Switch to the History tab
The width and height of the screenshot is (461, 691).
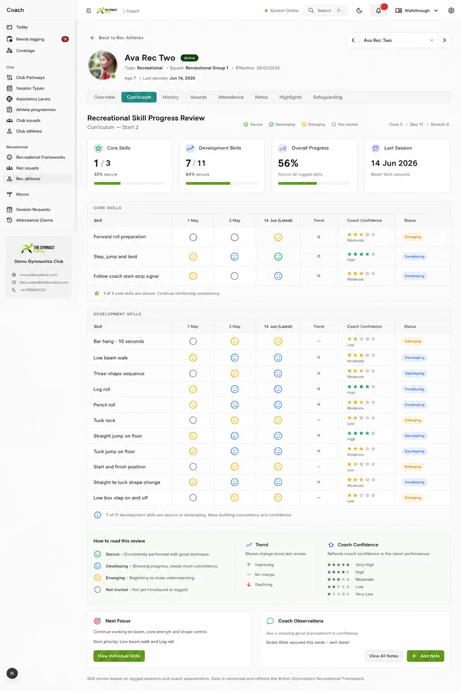(x=171, y=97)
